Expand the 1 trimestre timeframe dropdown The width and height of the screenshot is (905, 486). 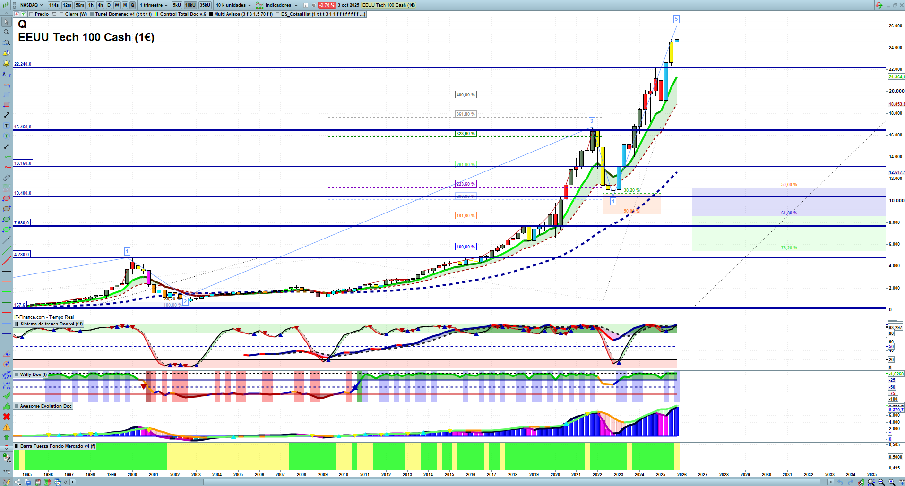(x=154, y=5)
